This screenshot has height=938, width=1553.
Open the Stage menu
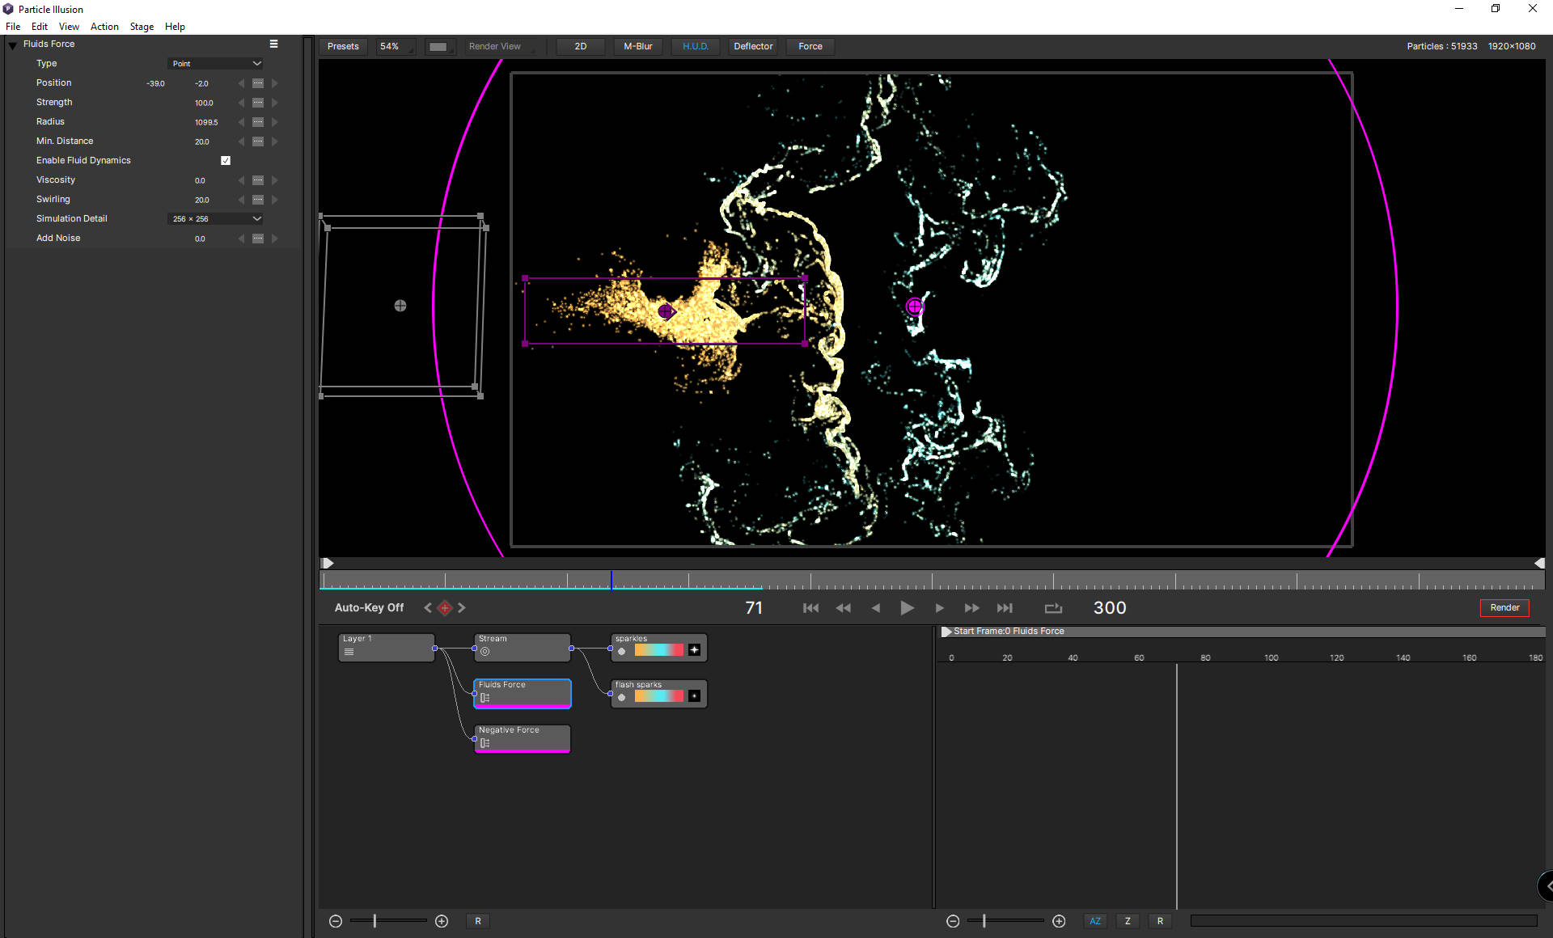pos(142,27)
